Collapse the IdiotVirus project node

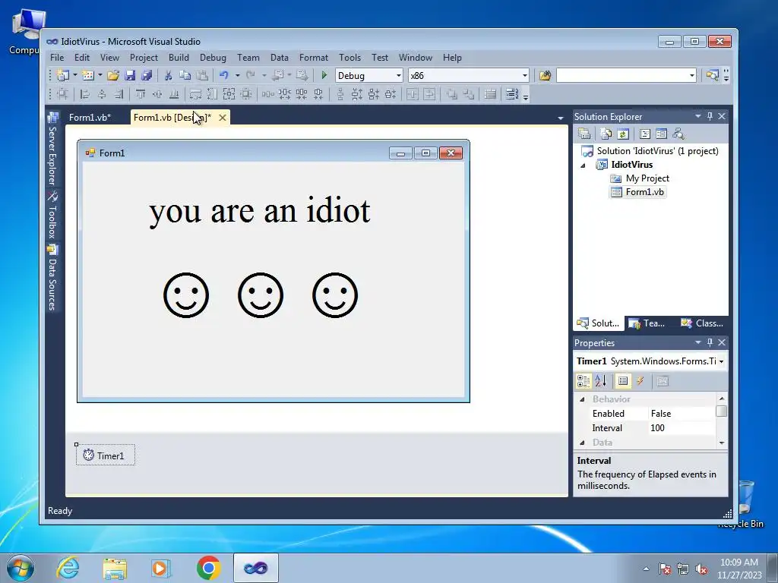click(583, 165)
